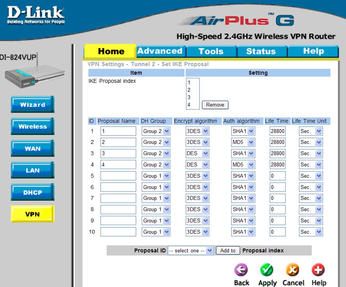This screenshot has width=346, height=287.
Task: Click Life Time field for proposal 3
Action: coord(278,154)
